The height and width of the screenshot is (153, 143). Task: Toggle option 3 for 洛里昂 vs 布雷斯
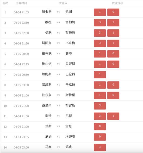click(x=100, y=106)
